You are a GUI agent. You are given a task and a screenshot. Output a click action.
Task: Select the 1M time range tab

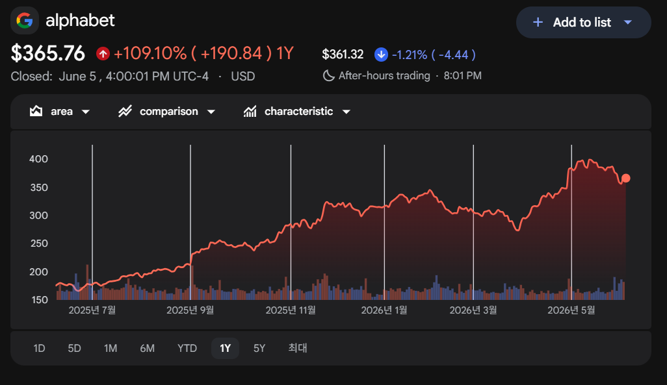(111, 349)
